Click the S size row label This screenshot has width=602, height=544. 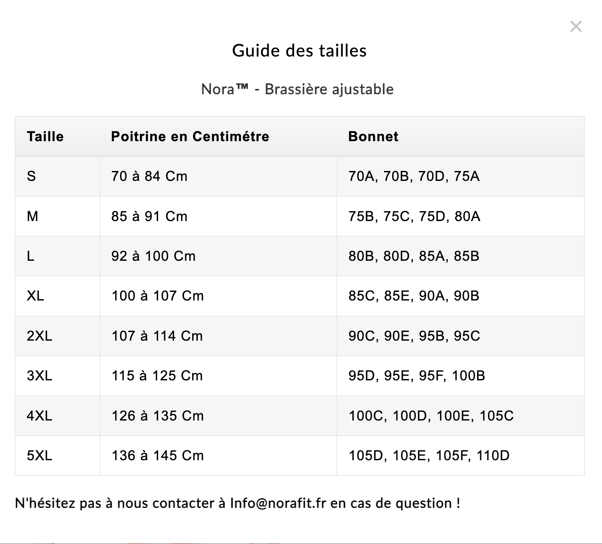32,176
